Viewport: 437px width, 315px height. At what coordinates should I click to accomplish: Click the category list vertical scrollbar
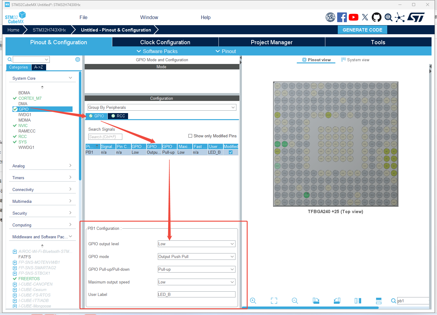point(80,126)
